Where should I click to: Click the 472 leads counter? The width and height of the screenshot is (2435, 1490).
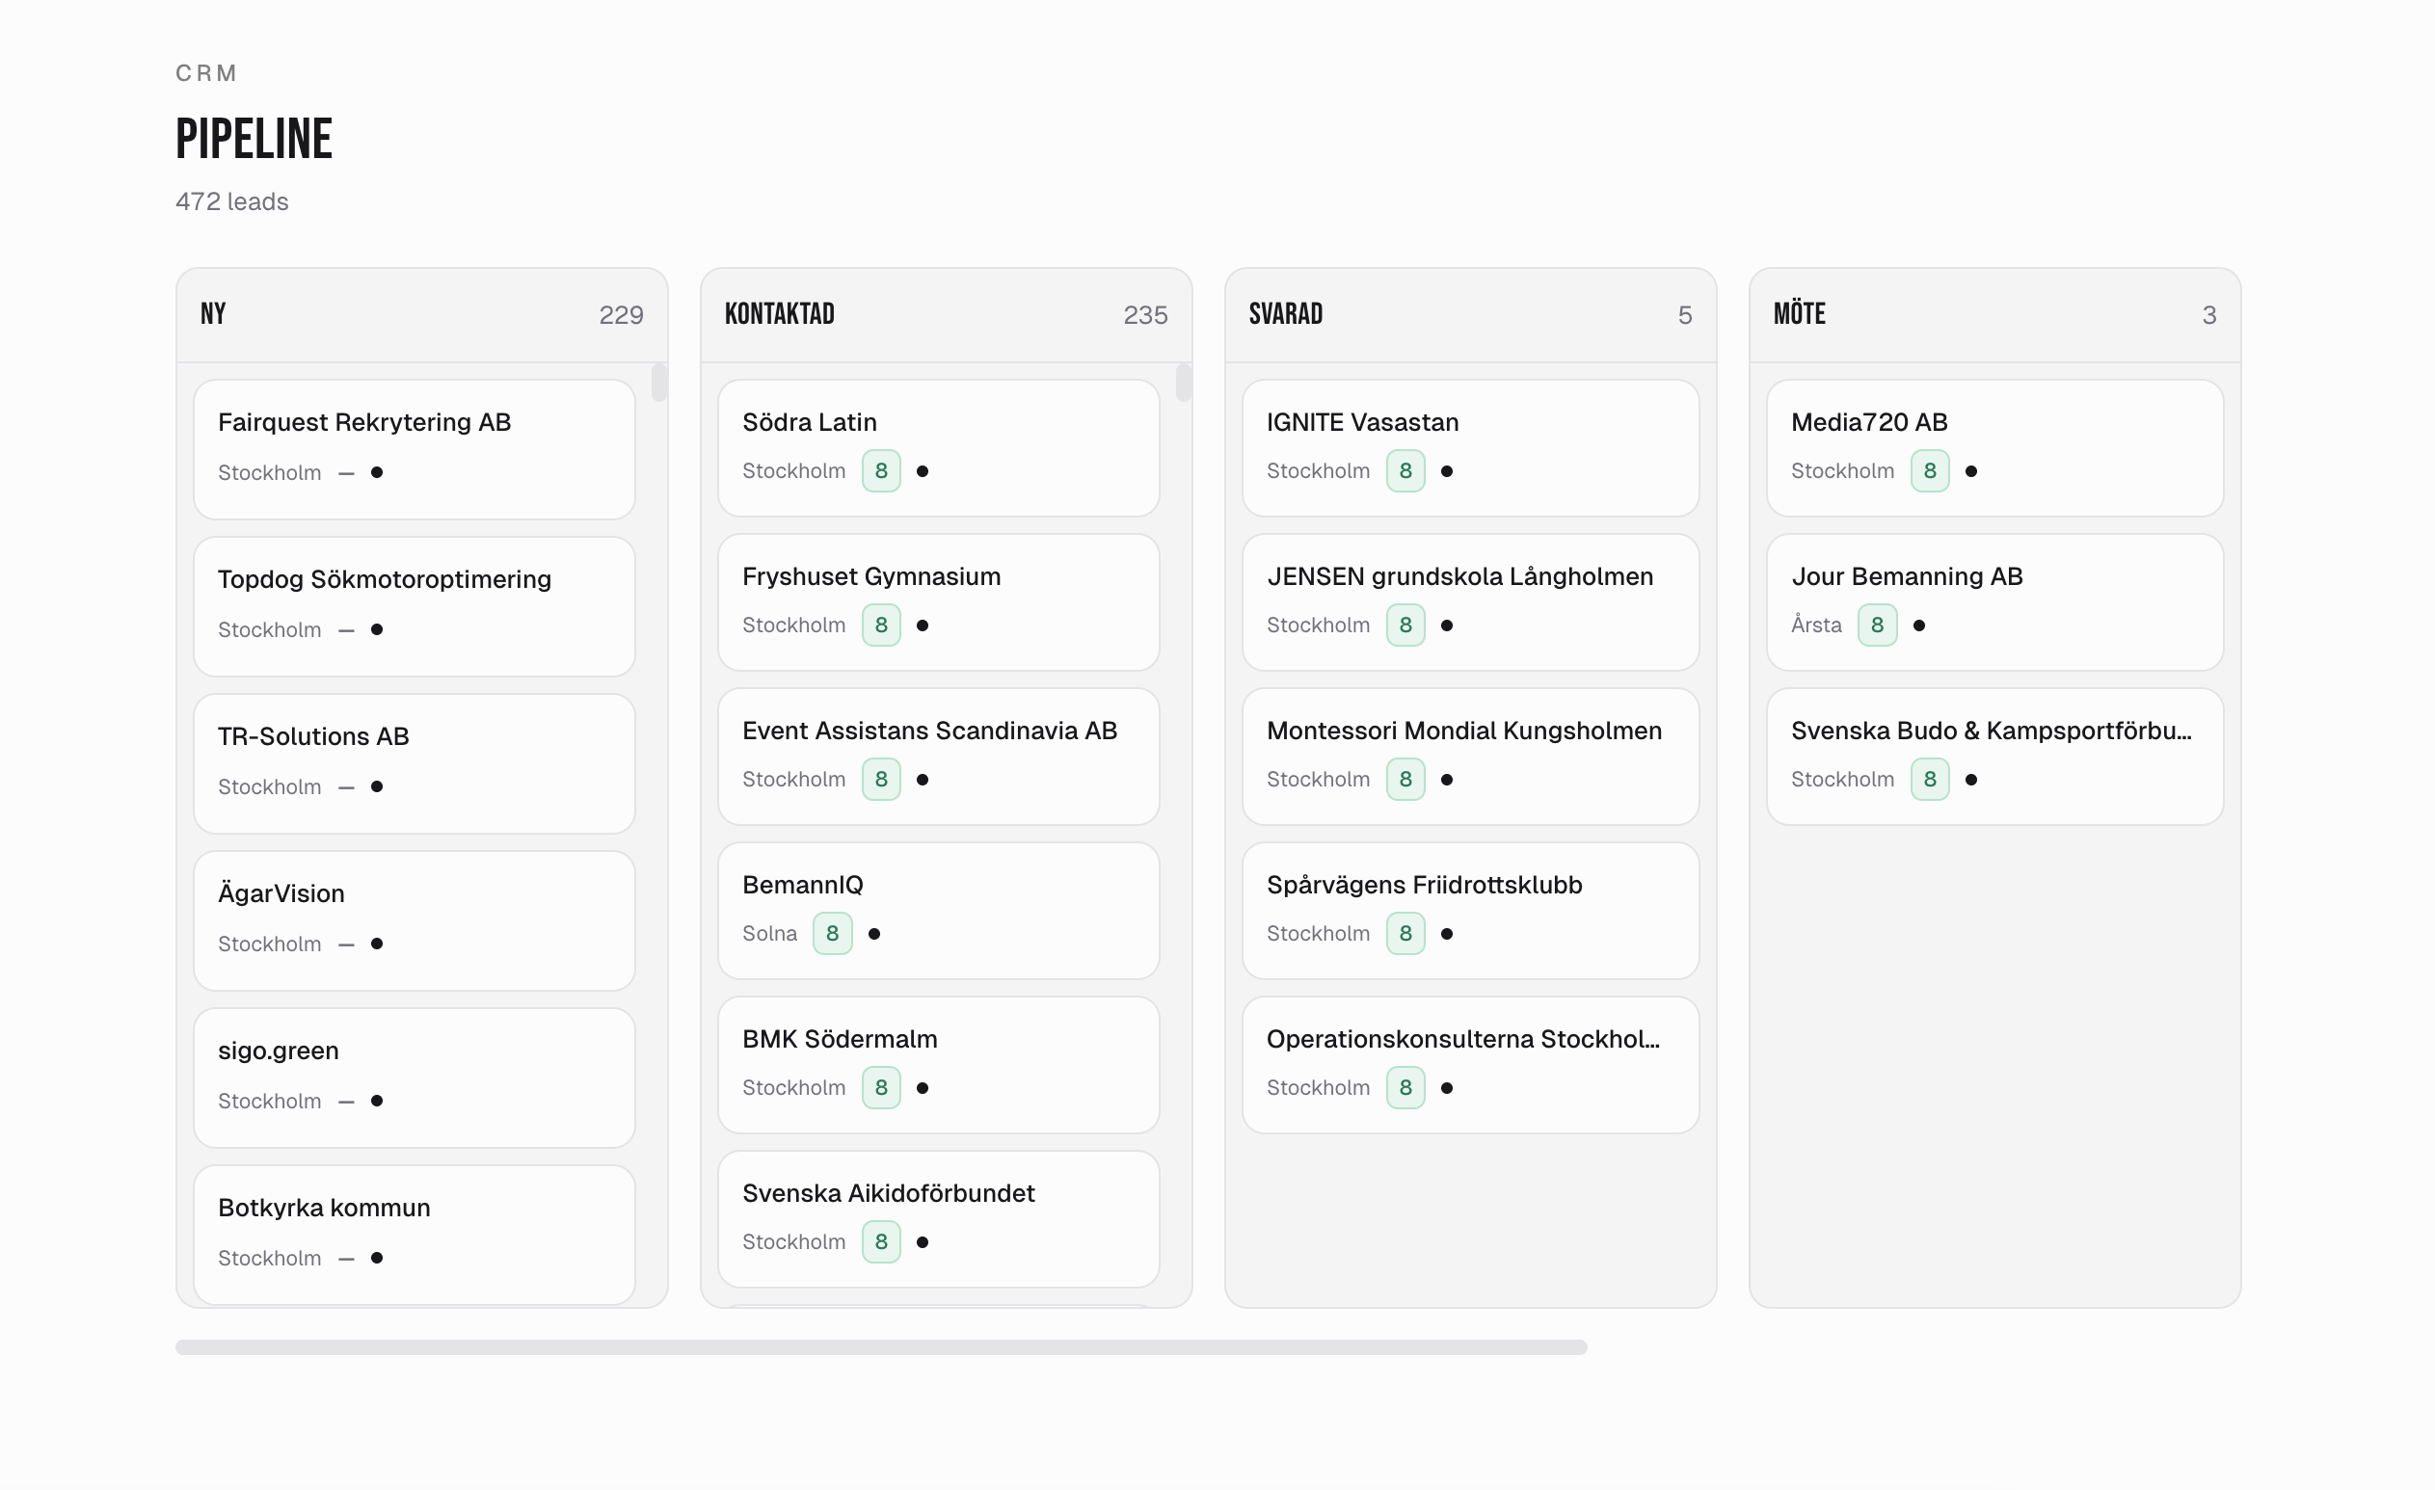[231, 200]
